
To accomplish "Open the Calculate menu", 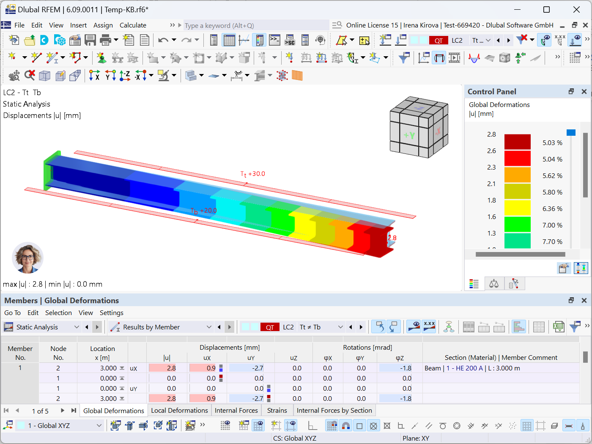I will tap(133, 25).
